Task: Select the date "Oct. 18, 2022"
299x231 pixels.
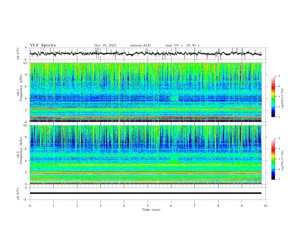Action: pos(105,45)
